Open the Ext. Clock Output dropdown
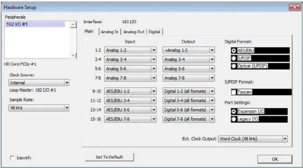303x168 pixels. click(x=253, y=139)
